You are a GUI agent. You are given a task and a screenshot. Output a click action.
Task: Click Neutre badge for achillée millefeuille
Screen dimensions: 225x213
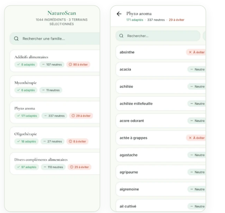point(197,104)
